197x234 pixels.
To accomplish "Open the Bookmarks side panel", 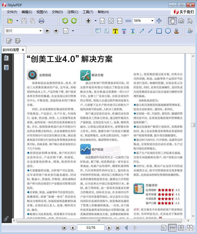I will [6, 58].
